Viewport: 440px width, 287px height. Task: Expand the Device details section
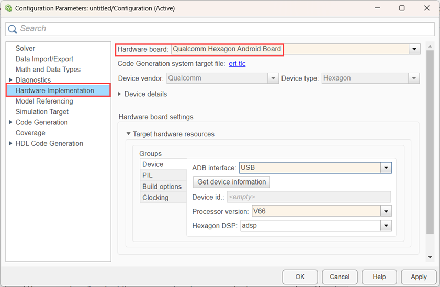click(x=120, y=94)
